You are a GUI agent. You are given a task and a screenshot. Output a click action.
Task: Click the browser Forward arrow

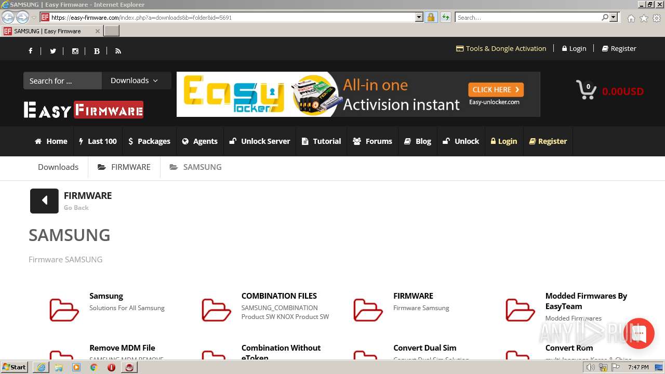coord(22,18)
